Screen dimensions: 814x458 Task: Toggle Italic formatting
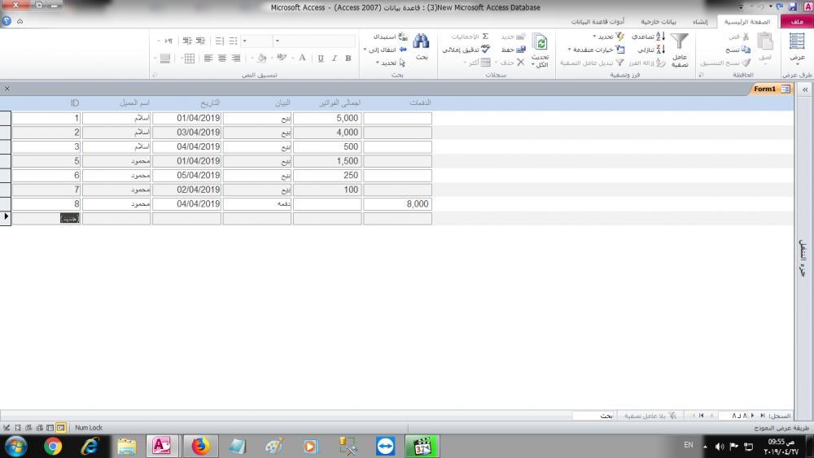(x=335, y=58)
